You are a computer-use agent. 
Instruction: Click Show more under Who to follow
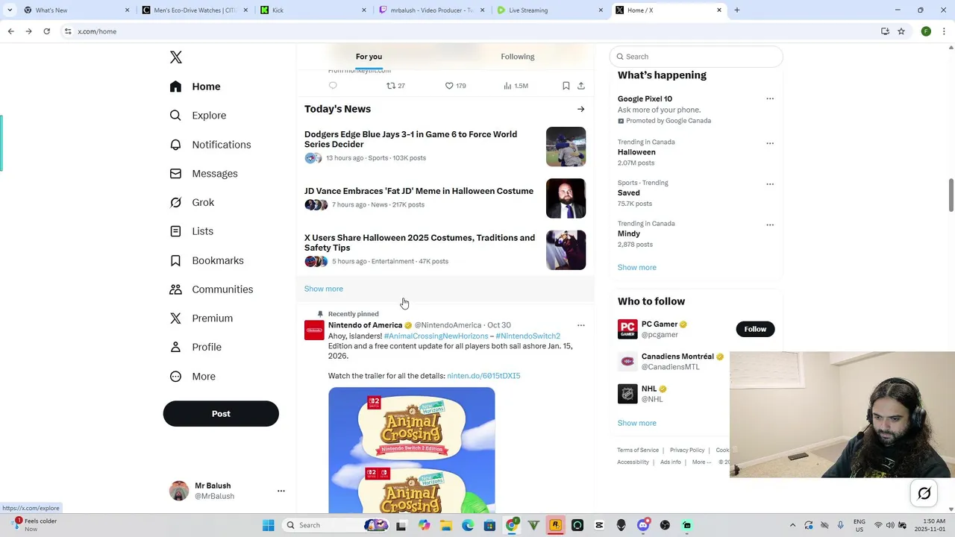tap(637, 423)
